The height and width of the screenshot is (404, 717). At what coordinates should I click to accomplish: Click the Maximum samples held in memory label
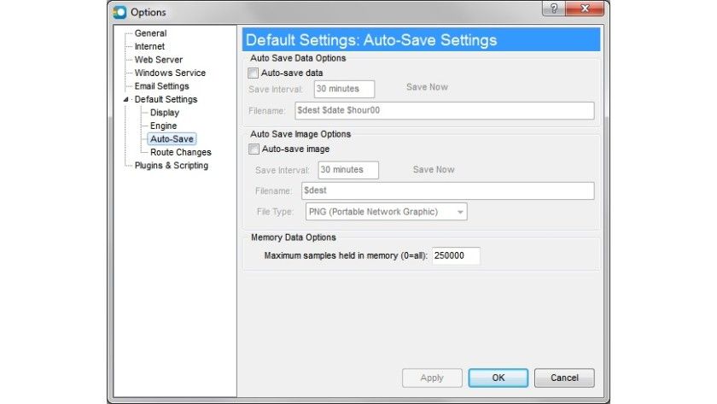pos(345,256)
